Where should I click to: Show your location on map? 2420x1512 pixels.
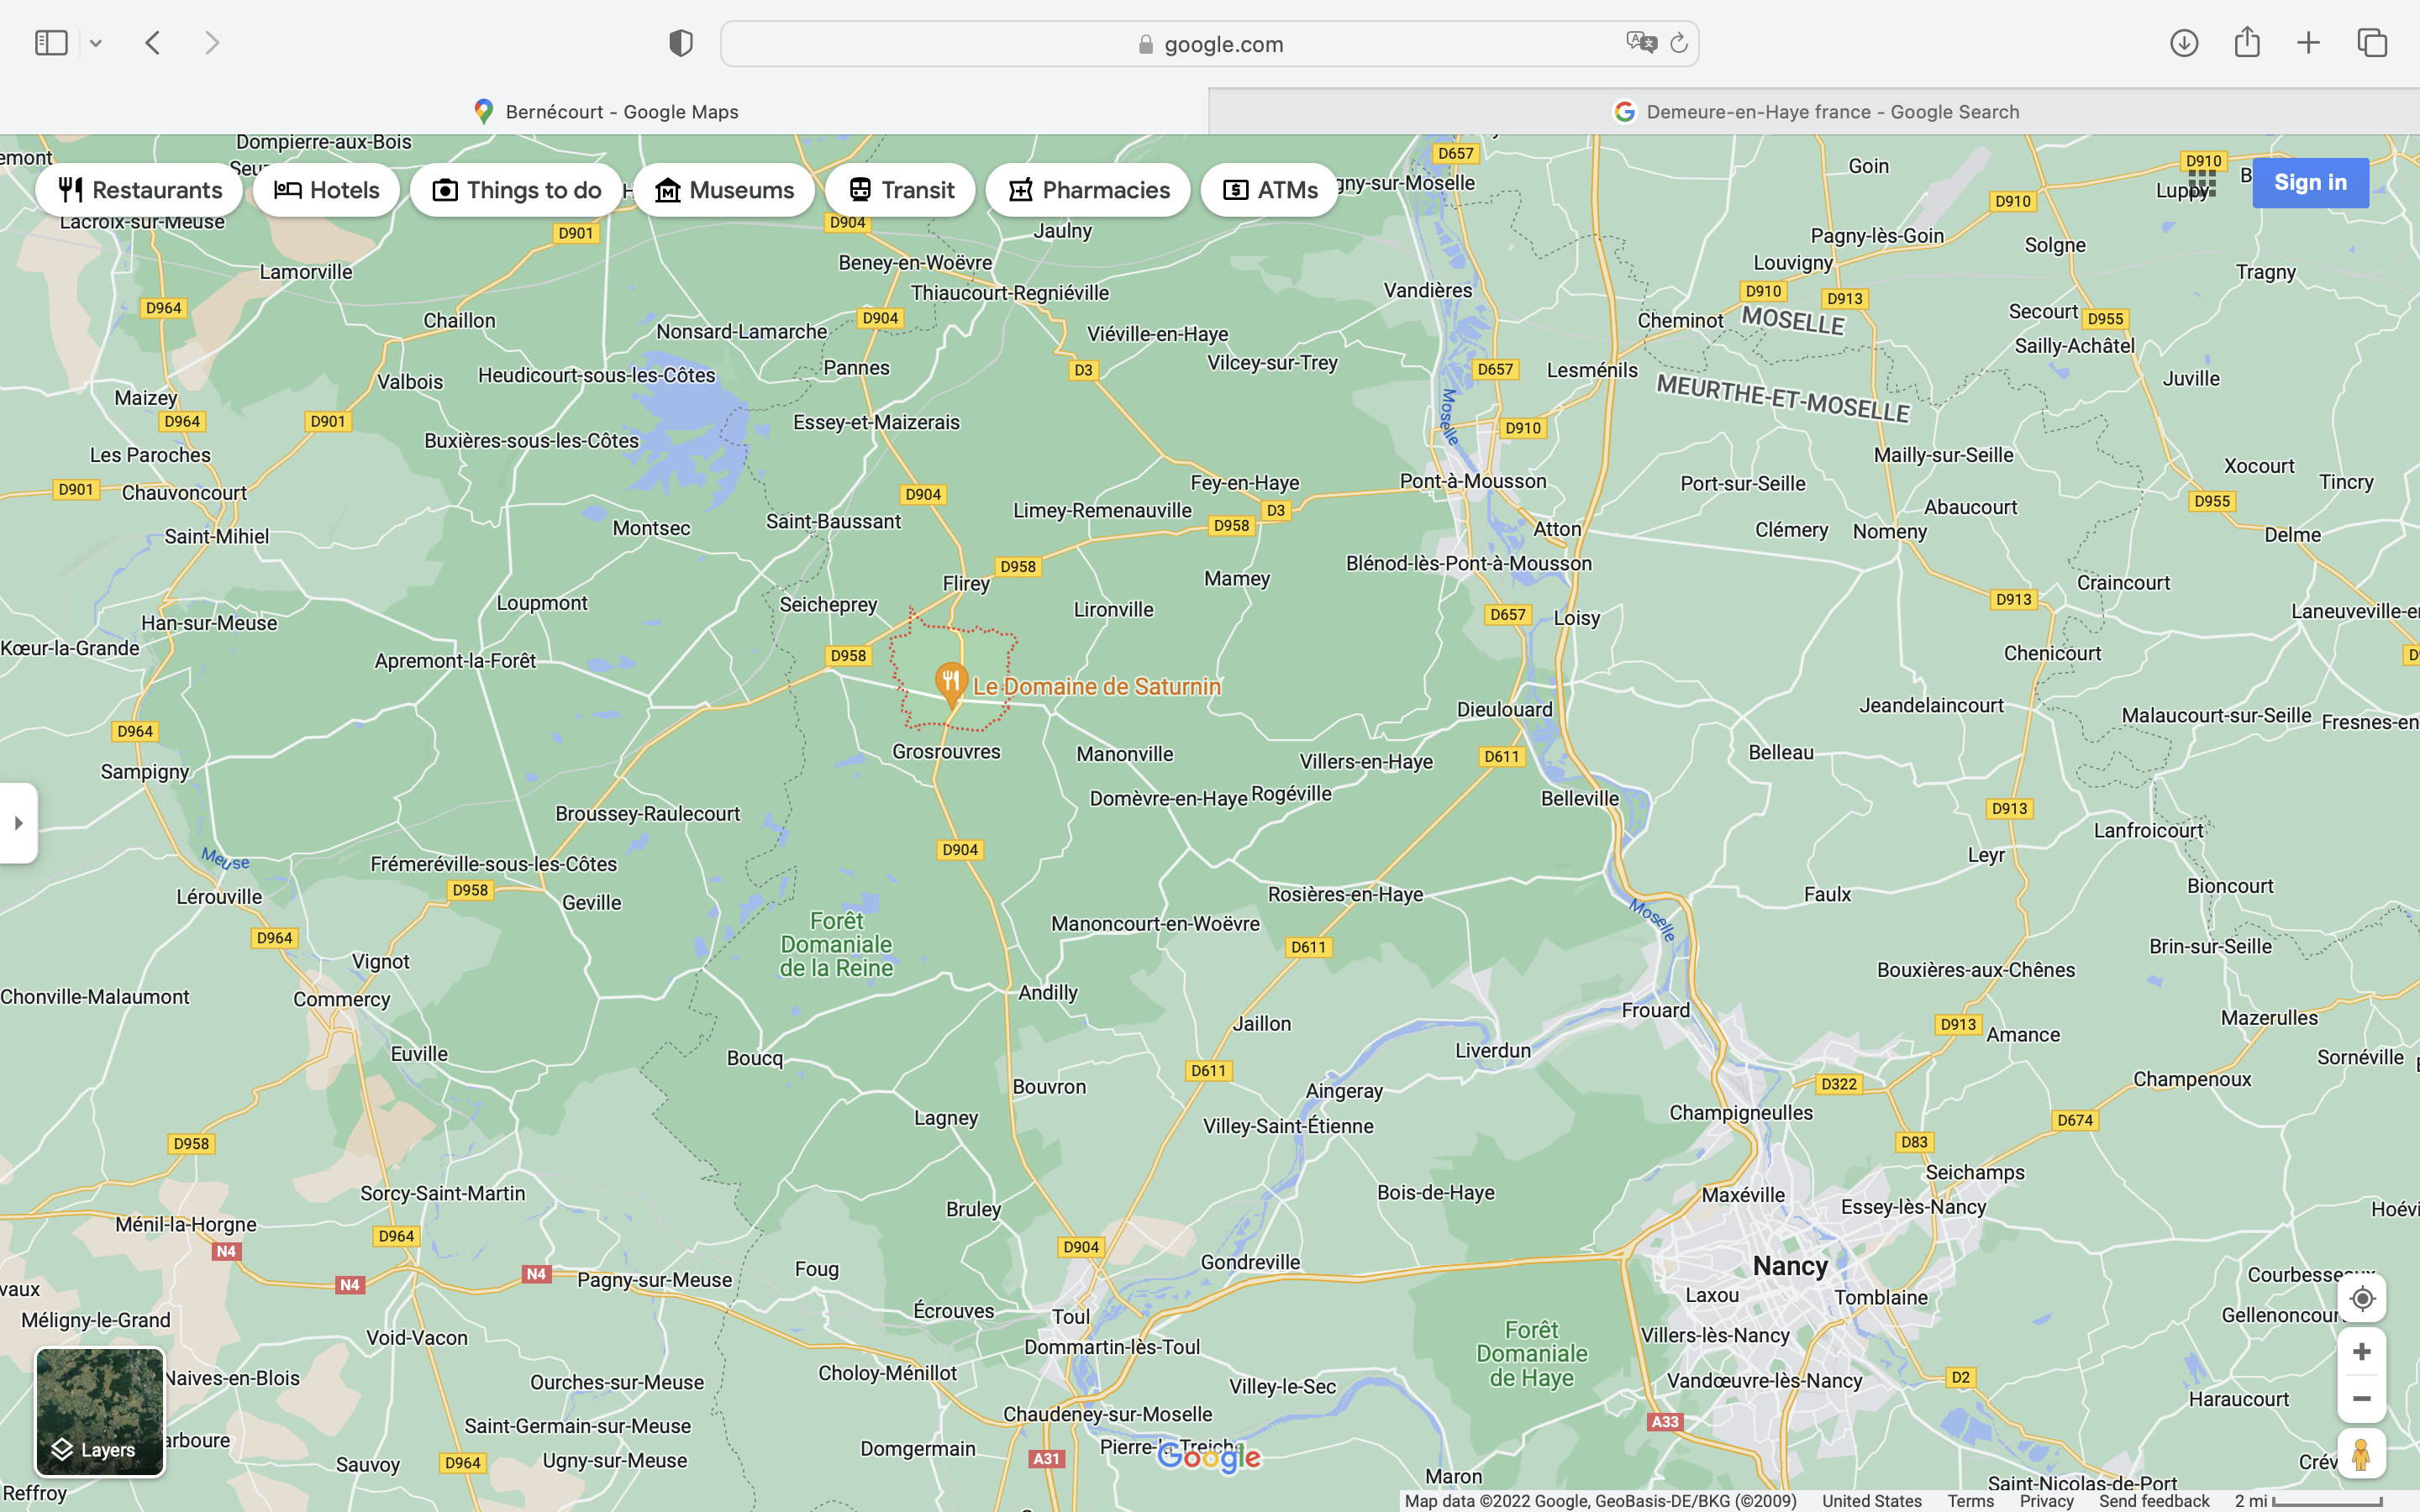(x=2361, y=1299)
